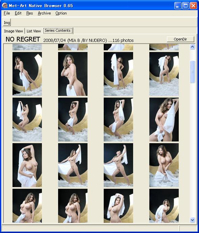Open the File menu
Screen dimensions: 199x233
(7, 13)
